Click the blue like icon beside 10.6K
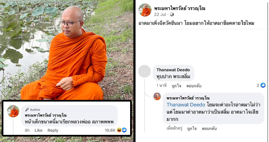The width and height of the screenshot is (269, 142). pos(124,130)
